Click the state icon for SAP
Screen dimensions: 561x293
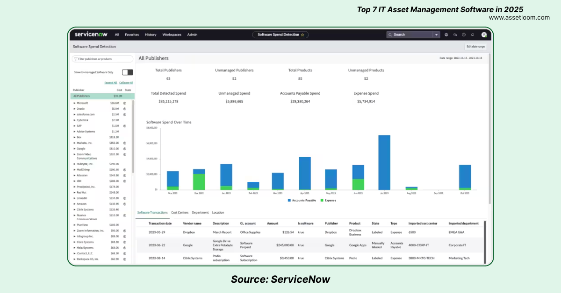click(125, 126)
